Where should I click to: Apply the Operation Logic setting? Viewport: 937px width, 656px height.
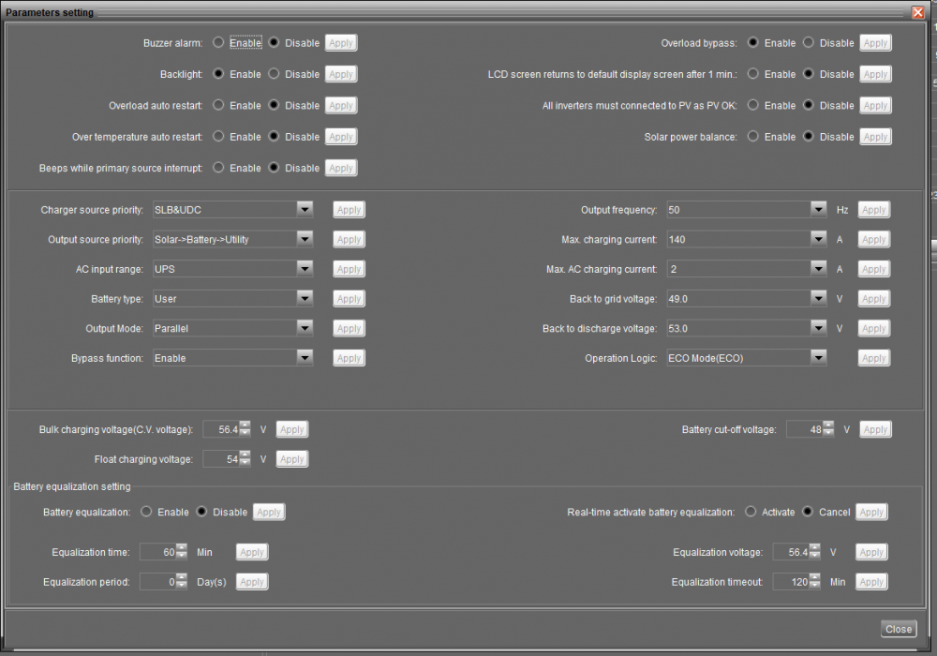pos(874,359)
